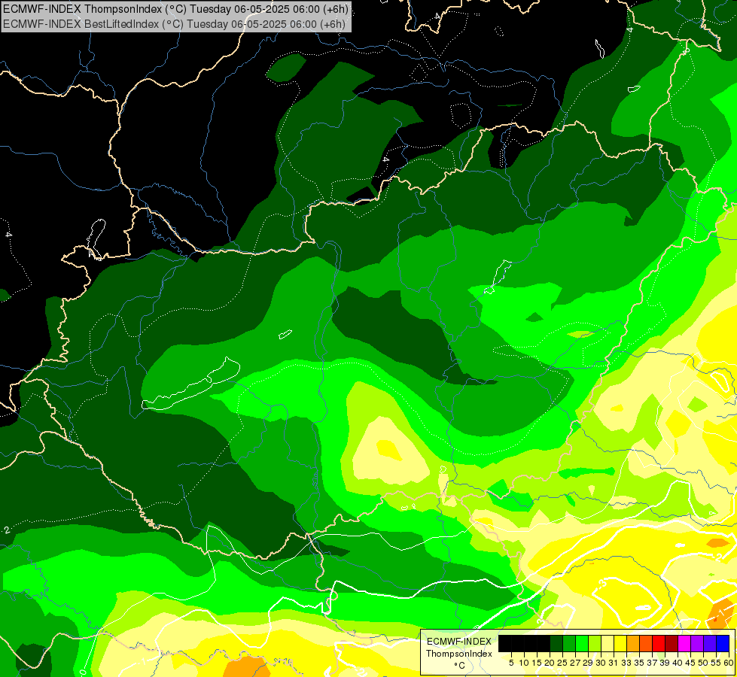Select the magenta 40–45 legend swatch
737x677 pixels.
click(684, 643)
